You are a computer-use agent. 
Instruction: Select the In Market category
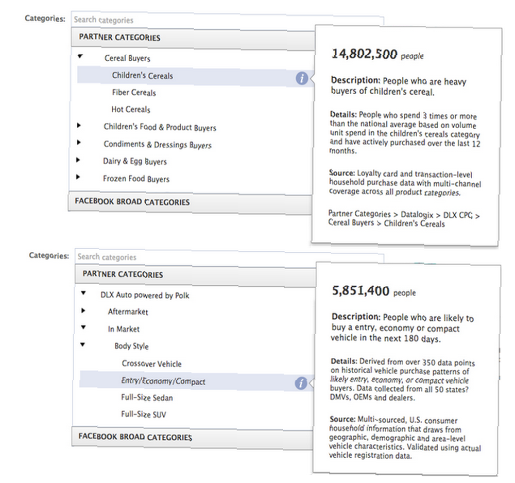[124, 329]
